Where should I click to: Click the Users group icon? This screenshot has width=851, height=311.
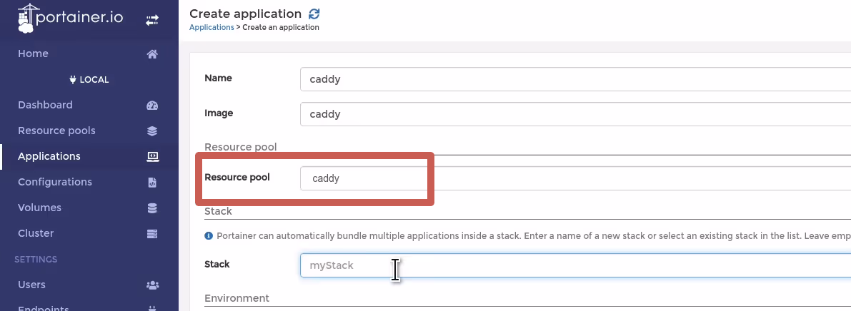(152, 285)
